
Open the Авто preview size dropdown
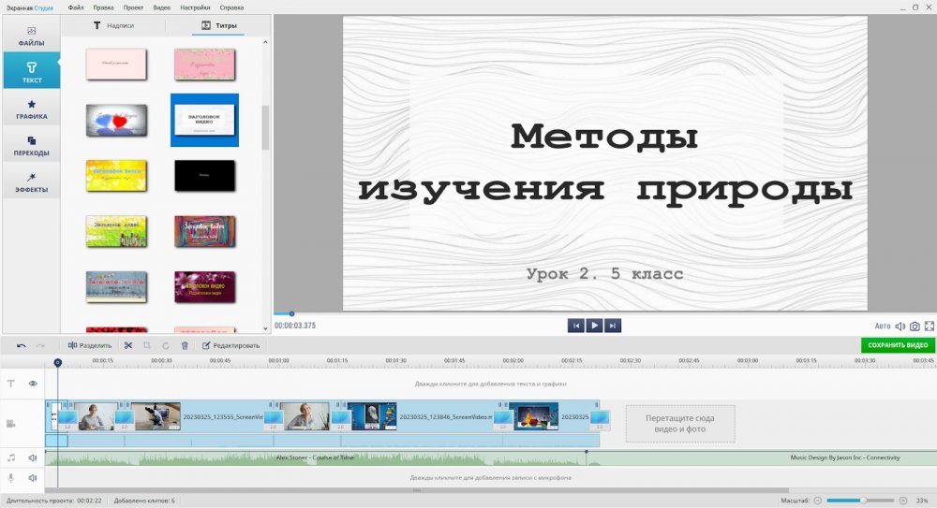[883, 326]
